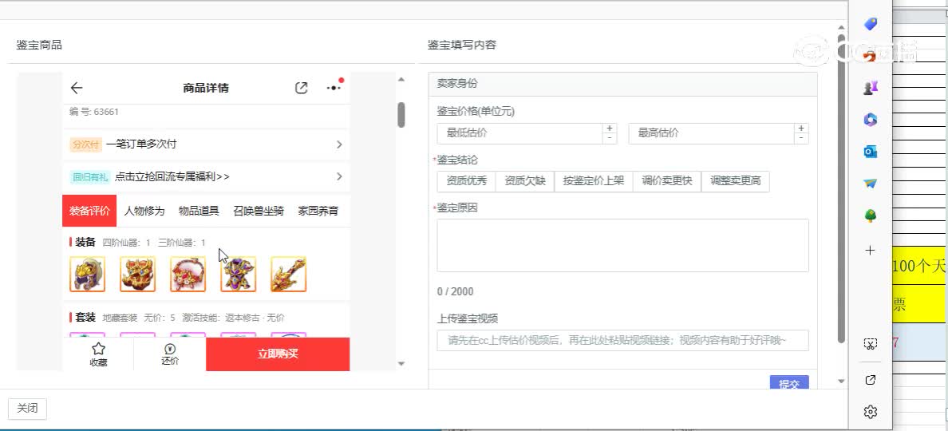Click the 关闭 button
This screenshot has width=948, height=431.
[27, 409]
